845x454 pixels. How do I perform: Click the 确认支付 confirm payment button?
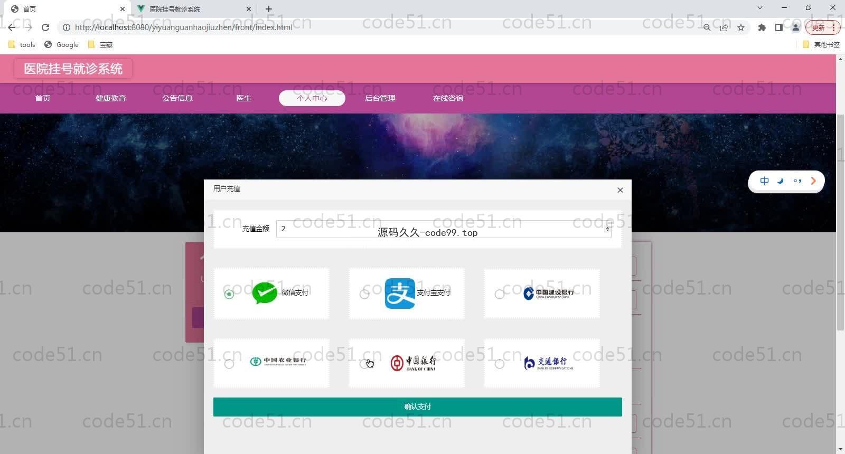click(x=418, y=407)
